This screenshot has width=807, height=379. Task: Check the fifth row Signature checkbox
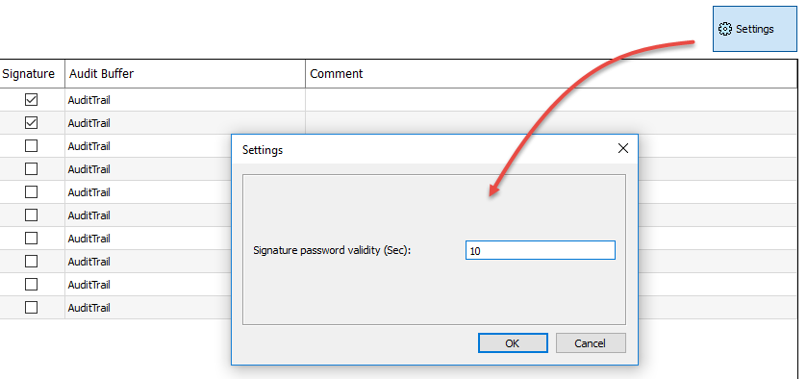(32, 192)
